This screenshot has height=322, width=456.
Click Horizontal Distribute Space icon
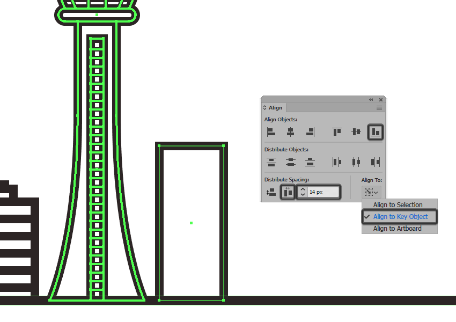click(288, 192)
